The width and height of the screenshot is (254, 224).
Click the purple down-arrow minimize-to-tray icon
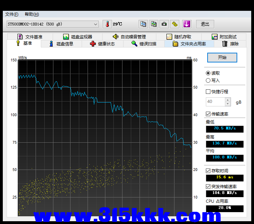pos(187,24)
